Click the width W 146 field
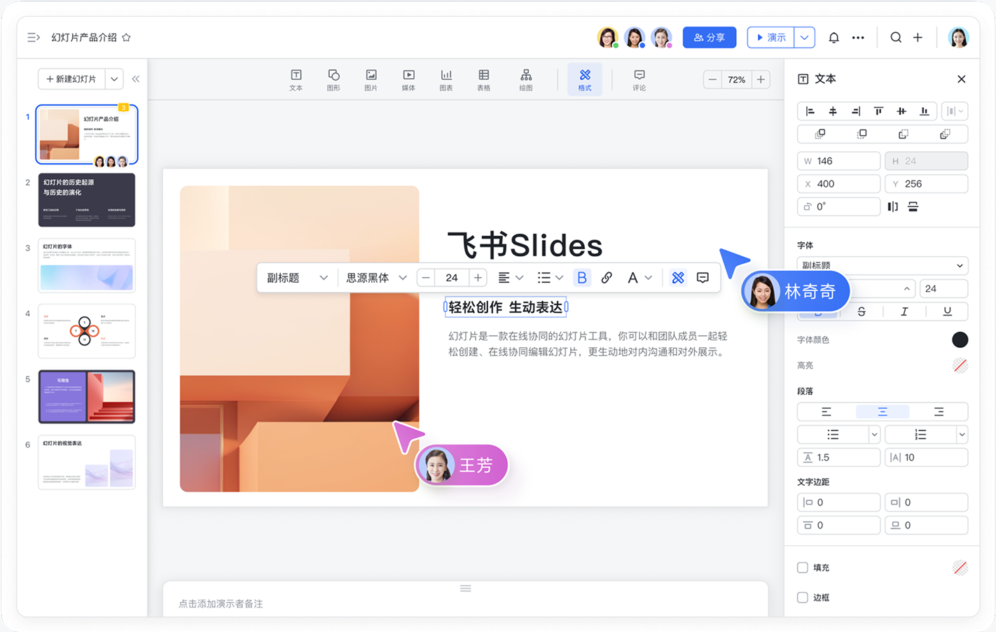 [838, 161]
